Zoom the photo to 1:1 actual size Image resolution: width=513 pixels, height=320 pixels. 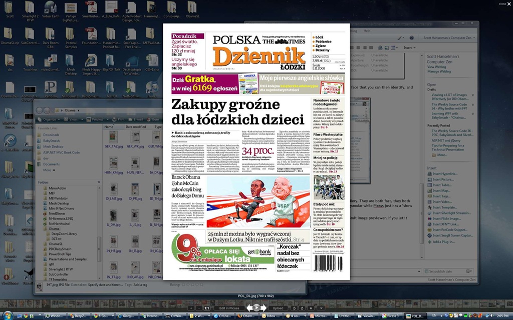[x=206, y=307]
